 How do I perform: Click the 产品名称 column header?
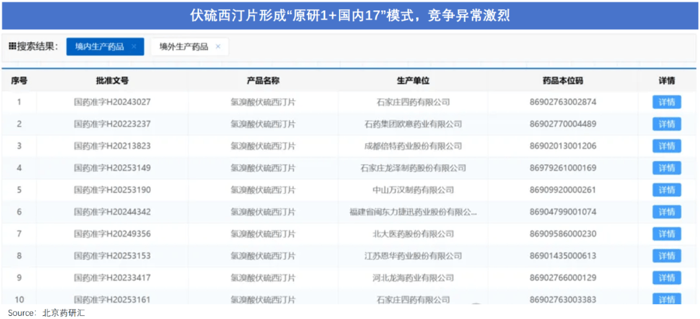click(x=263, y=81)
